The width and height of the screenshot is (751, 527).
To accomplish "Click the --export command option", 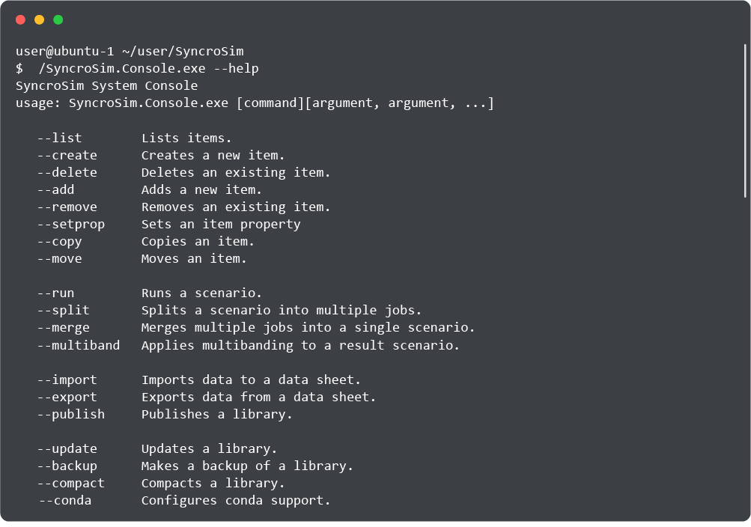I will pyautogui.click(x=67, y=397).
